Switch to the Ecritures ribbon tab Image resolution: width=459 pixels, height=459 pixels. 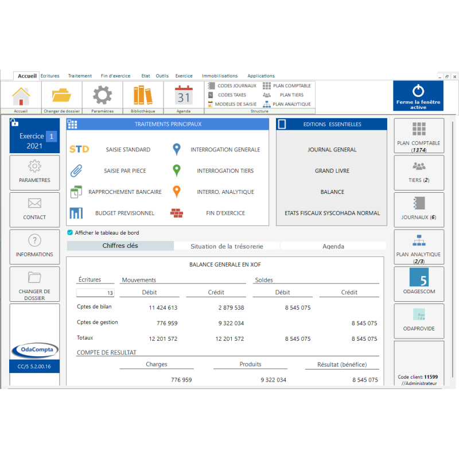pyautogui.click(x=50, y=76)
